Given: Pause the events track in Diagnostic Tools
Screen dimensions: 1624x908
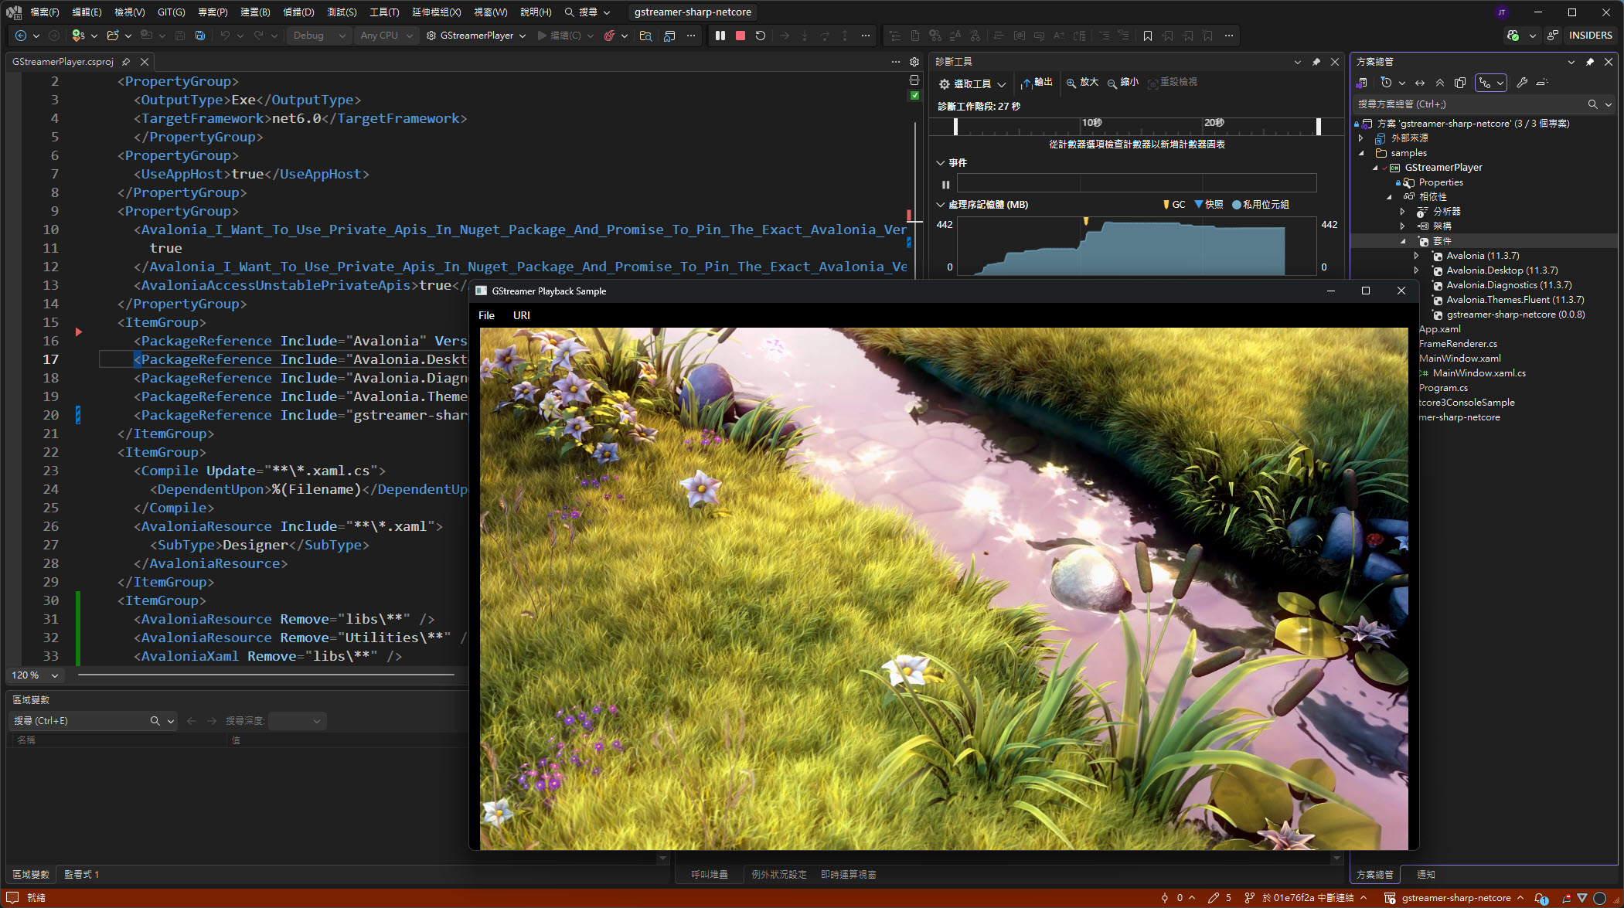Looking at the screenshot, I should 945,184.
